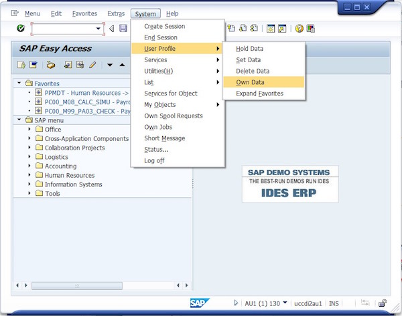Click the Save disk icon in toolbar
This screenshot has width=402, height=316.
(x=123, y=29)
